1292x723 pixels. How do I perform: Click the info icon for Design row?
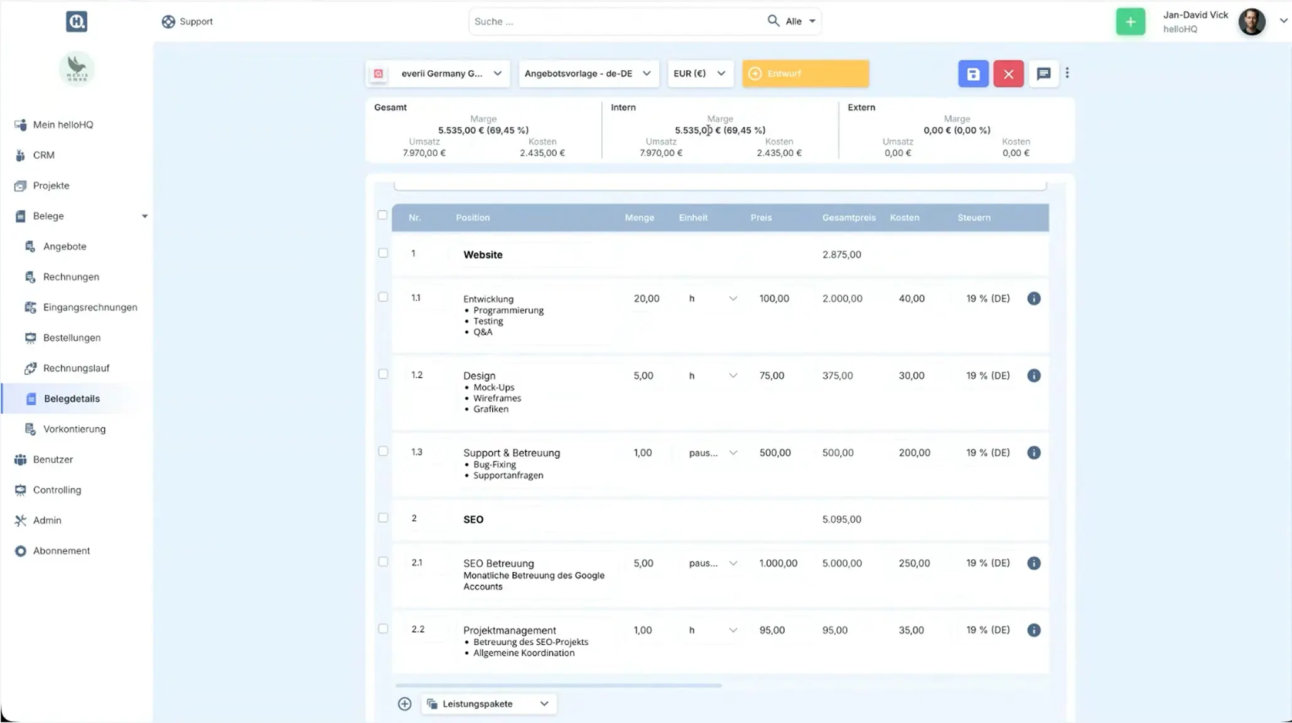(x=1033, y=376)
